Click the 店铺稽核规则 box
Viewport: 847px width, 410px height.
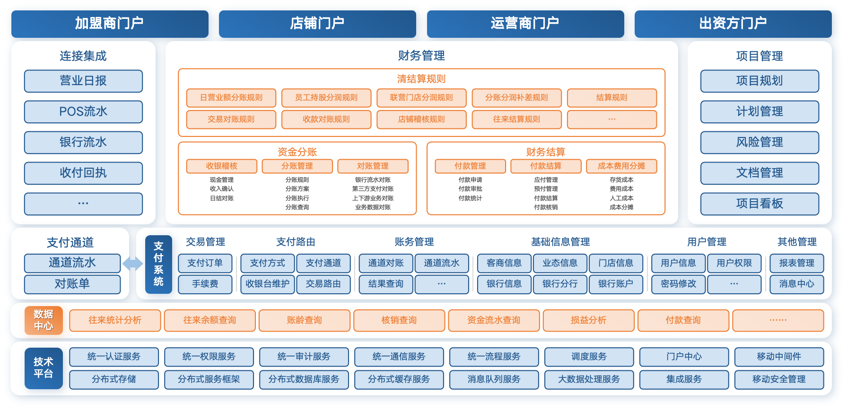tap(421, 120)
